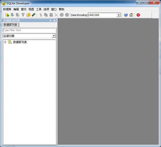The width and height of the screenshot is (161, 147).
Task: Toggle the pin on 数据库浏览器 panel
Action: click(x=50, y=21)
